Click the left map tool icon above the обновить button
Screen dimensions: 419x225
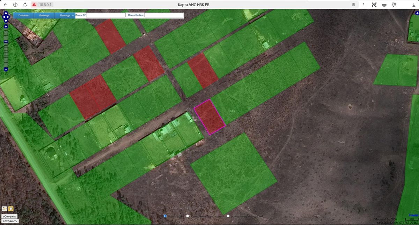[4, 209]
